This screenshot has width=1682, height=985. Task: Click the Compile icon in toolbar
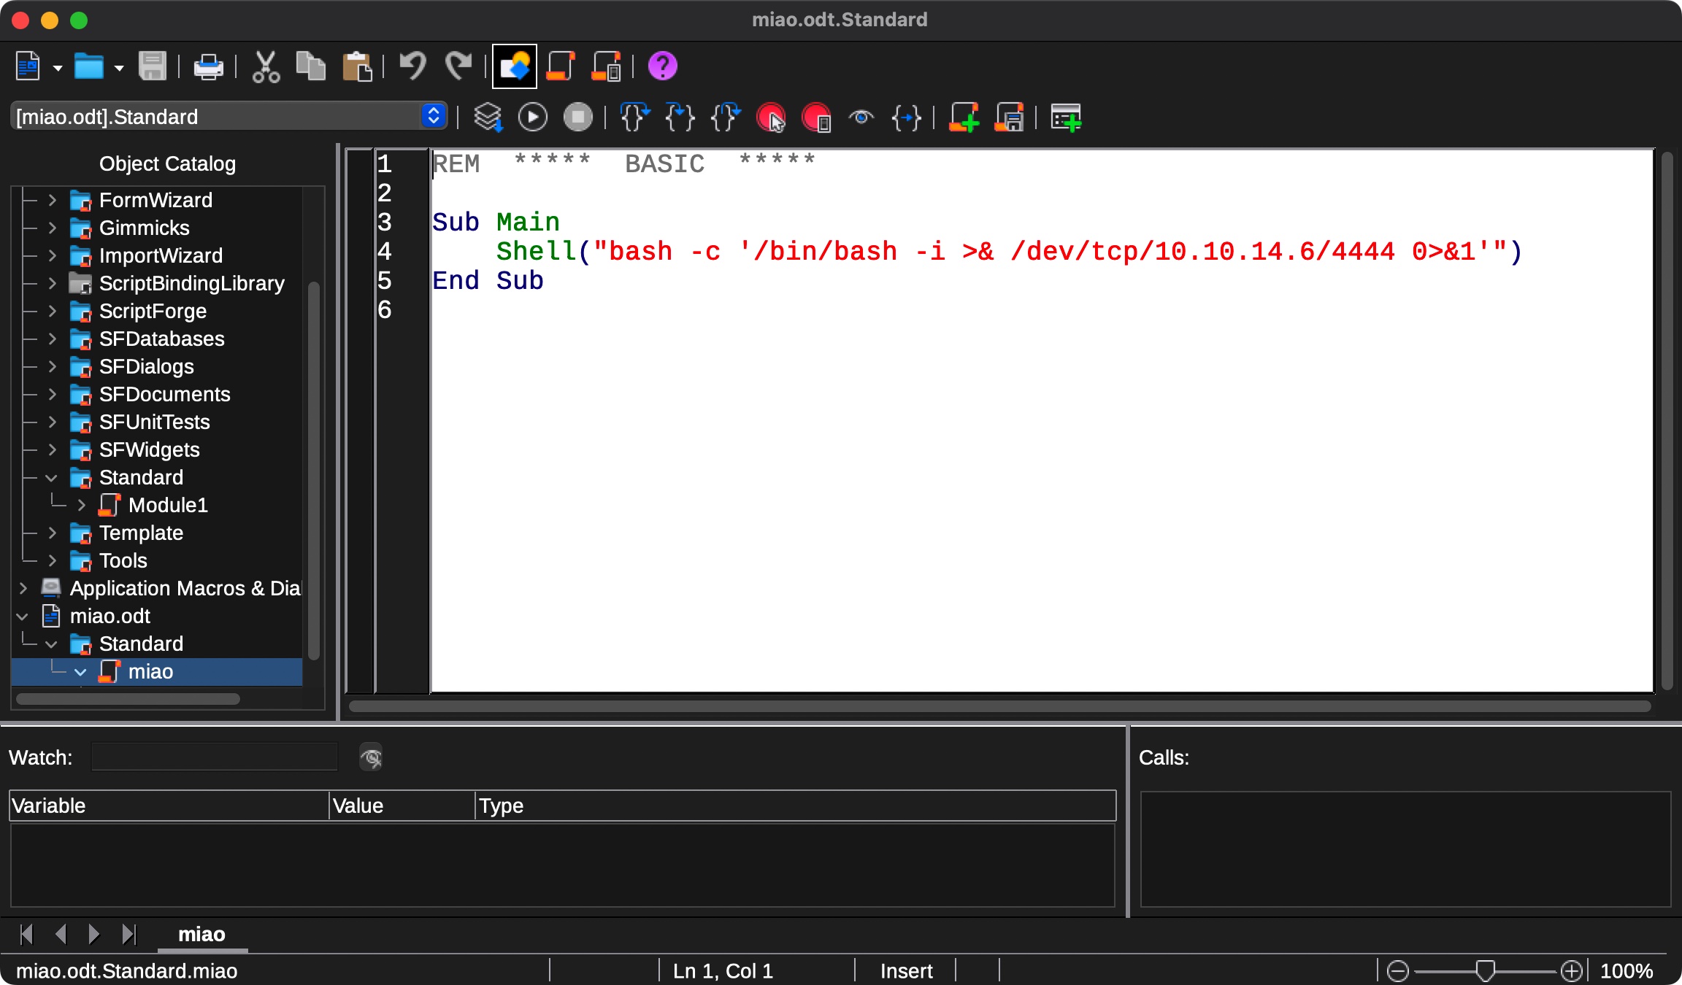[x=488, y=117]
